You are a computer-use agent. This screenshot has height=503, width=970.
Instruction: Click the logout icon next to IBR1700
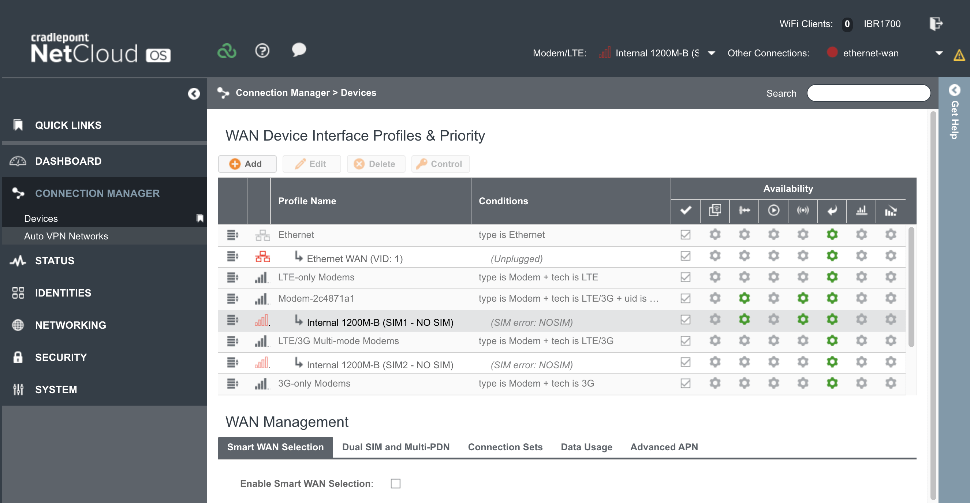pos(936,24)
